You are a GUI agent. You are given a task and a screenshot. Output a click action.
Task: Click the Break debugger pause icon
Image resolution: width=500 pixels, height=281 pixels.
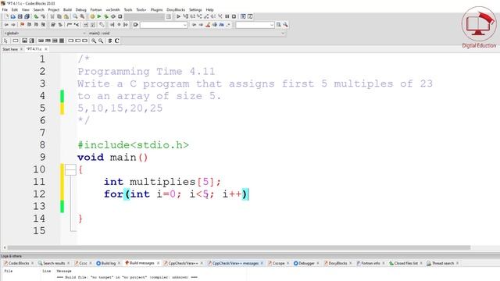pos(227,16)
